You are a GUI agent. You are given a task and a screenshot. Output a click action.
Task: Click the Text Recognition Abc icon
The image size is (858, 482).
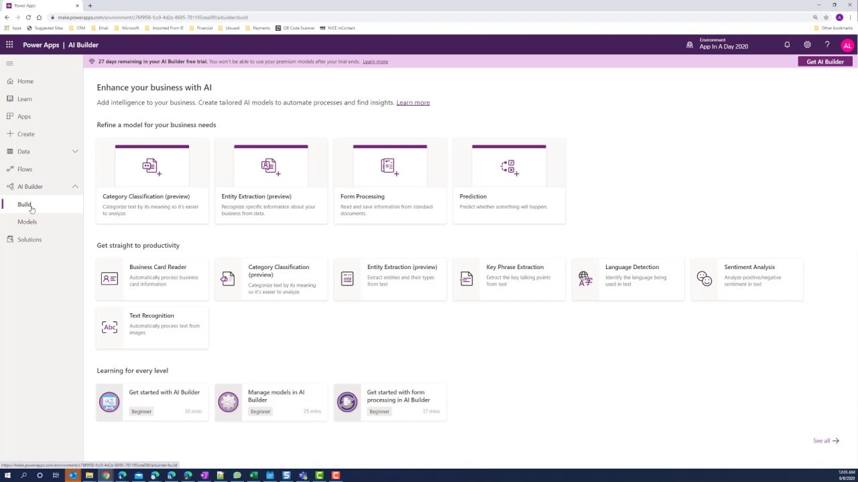coord(109,327)
